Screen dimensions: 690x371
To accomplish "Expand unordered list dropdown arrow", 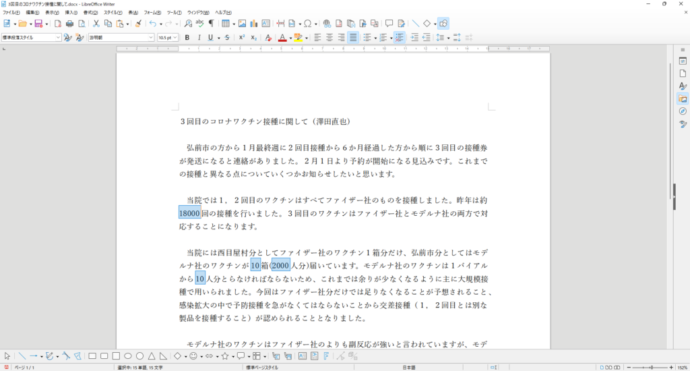I will [375, 38].
